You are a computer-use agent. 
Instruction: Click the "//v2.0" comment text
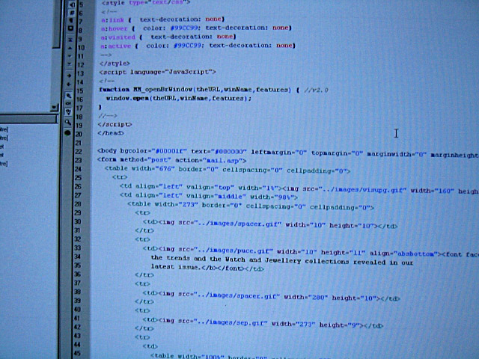coord(316,90)
